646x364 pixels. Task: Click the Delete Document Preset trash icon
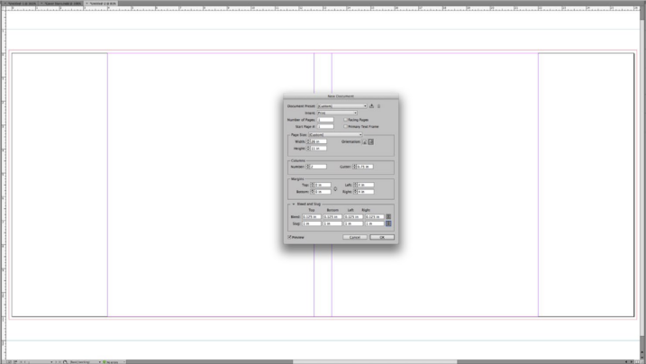pyautogui.click(x=378, y=106)
